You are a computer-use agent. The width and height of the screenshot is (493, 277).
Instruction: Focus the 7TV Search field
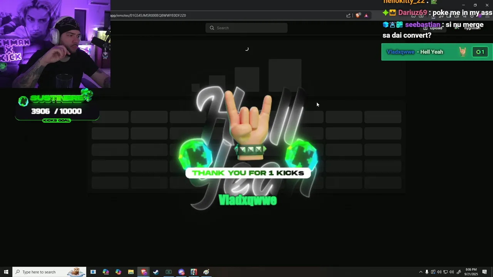[x=246, y=28]
